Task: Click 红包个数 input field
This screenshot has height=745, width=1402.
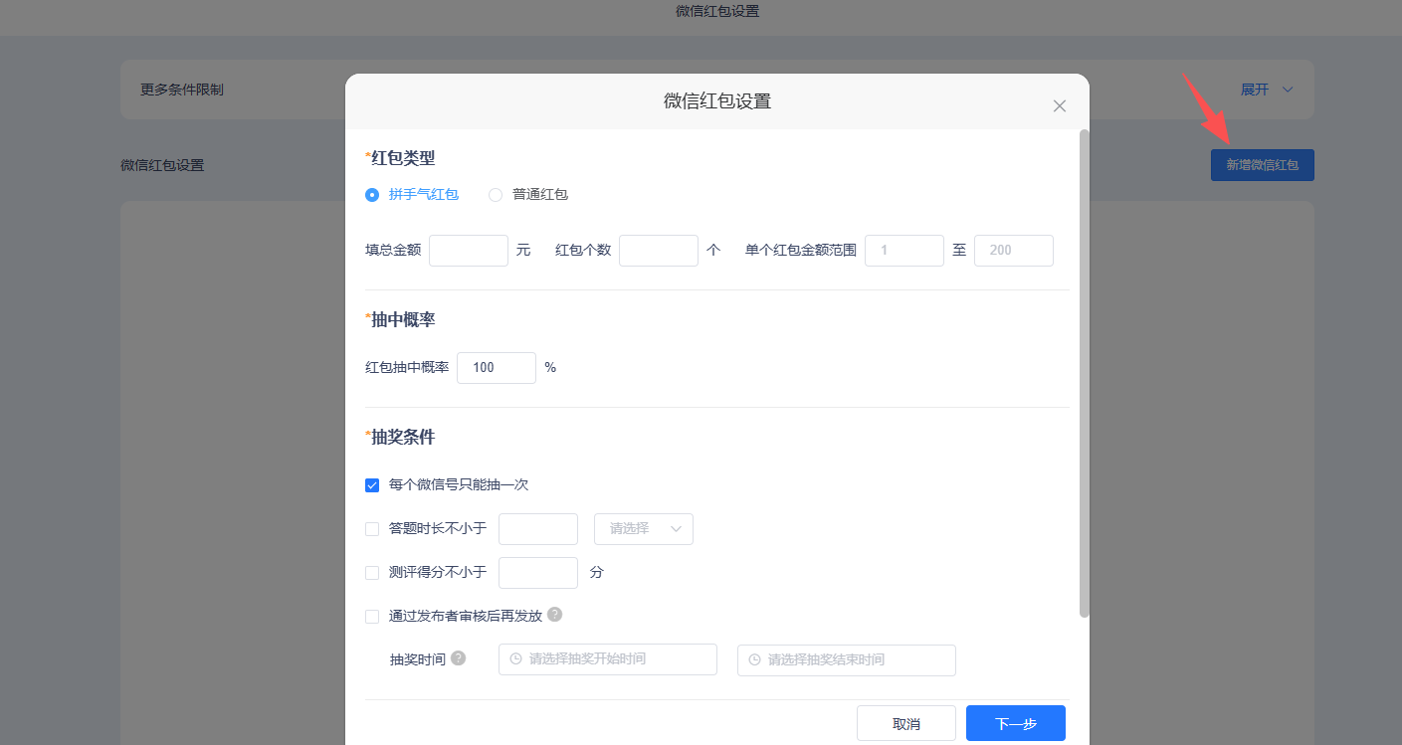Action: [659, 251]
